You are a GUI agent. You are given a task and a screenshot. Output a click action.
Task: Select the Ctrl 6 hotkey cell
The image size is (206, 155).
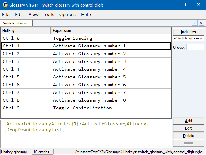pyautogui.click(x=26, y=85)
